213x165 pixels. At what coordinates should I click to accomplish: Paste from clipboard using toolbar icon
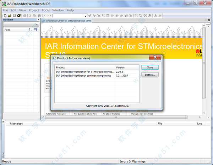click(39, 16)
